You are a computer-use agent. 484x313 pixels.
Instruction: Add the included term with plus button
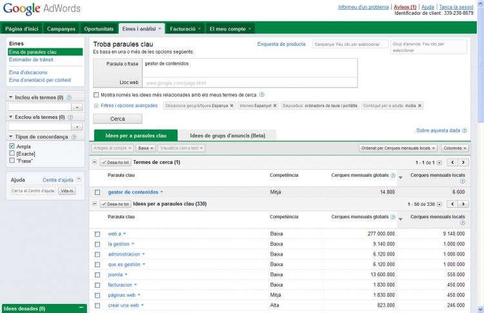click(77, 107)
